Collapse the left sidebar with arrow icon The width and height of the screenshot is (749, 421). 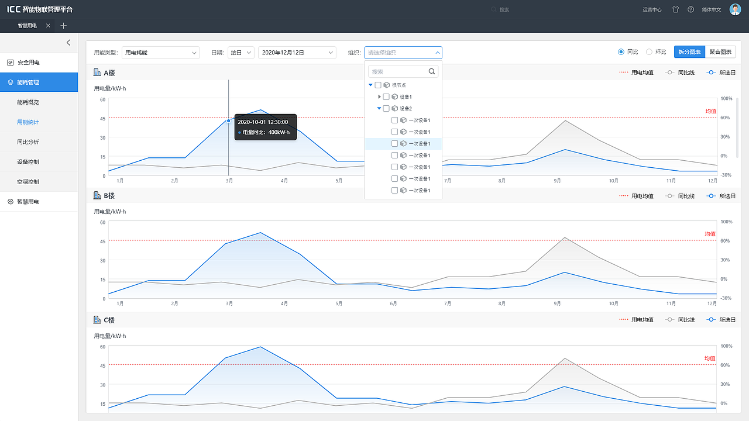point(68,43)
